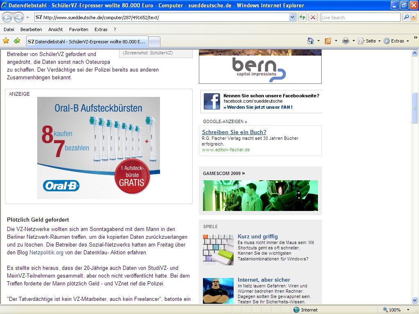Viewport: 419px width, 314px height.
Task: Open the recent pages dropdown arrow
Action: point(27,18)
